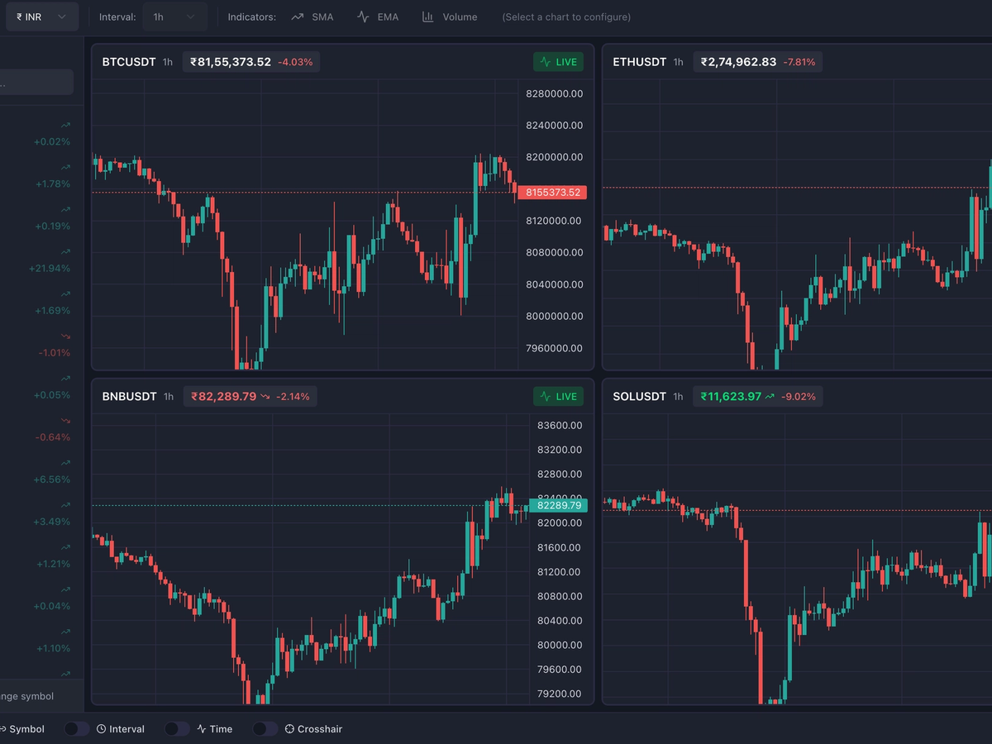Click the 1h tag beside SOLUSDT
This screenshot has height=744, width=992.
(678, 397)
